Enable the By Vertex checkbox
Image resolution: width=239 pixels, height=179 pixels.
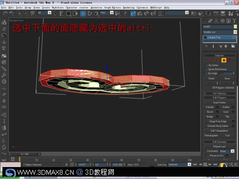point(206,65)
